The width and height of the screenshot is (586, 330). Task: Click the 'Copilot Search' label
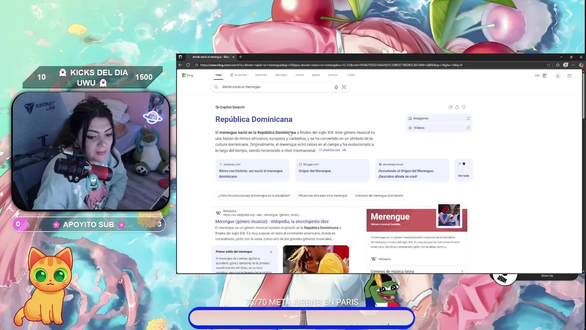tap(230, 107)
